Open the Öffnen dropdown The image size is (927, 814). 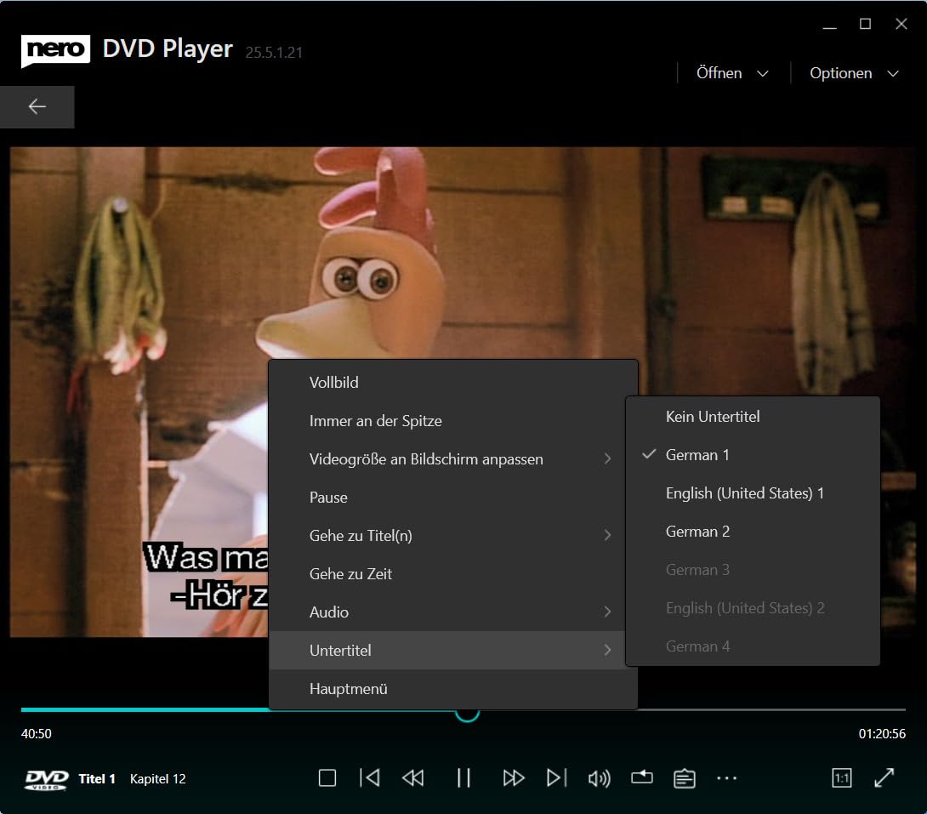[x=732, y=73]
